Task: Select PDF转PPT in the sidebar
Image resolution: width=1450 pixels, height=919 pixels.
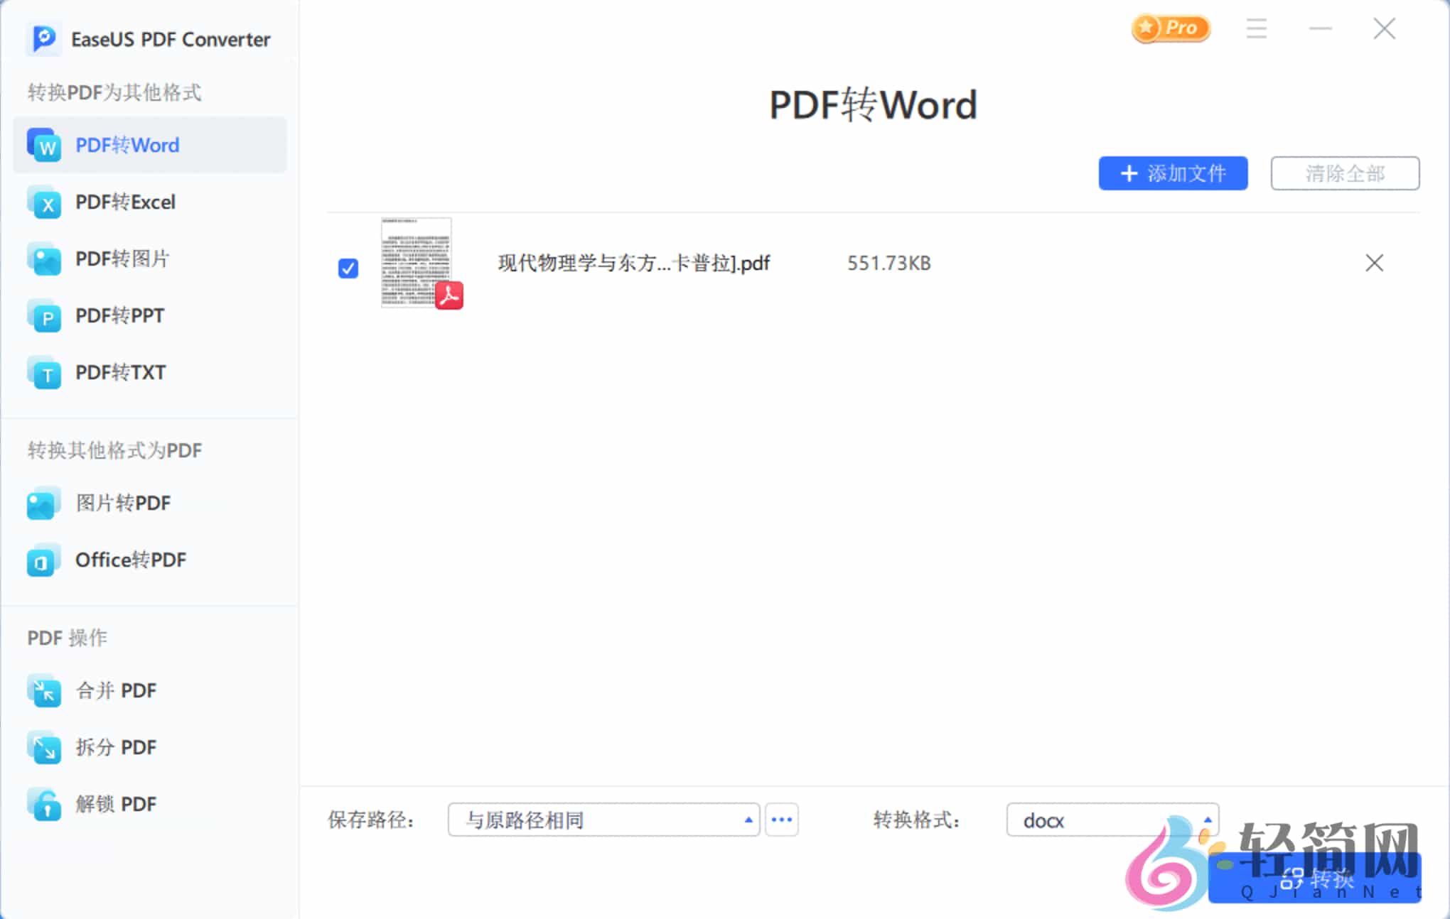Action: point(150,316)
